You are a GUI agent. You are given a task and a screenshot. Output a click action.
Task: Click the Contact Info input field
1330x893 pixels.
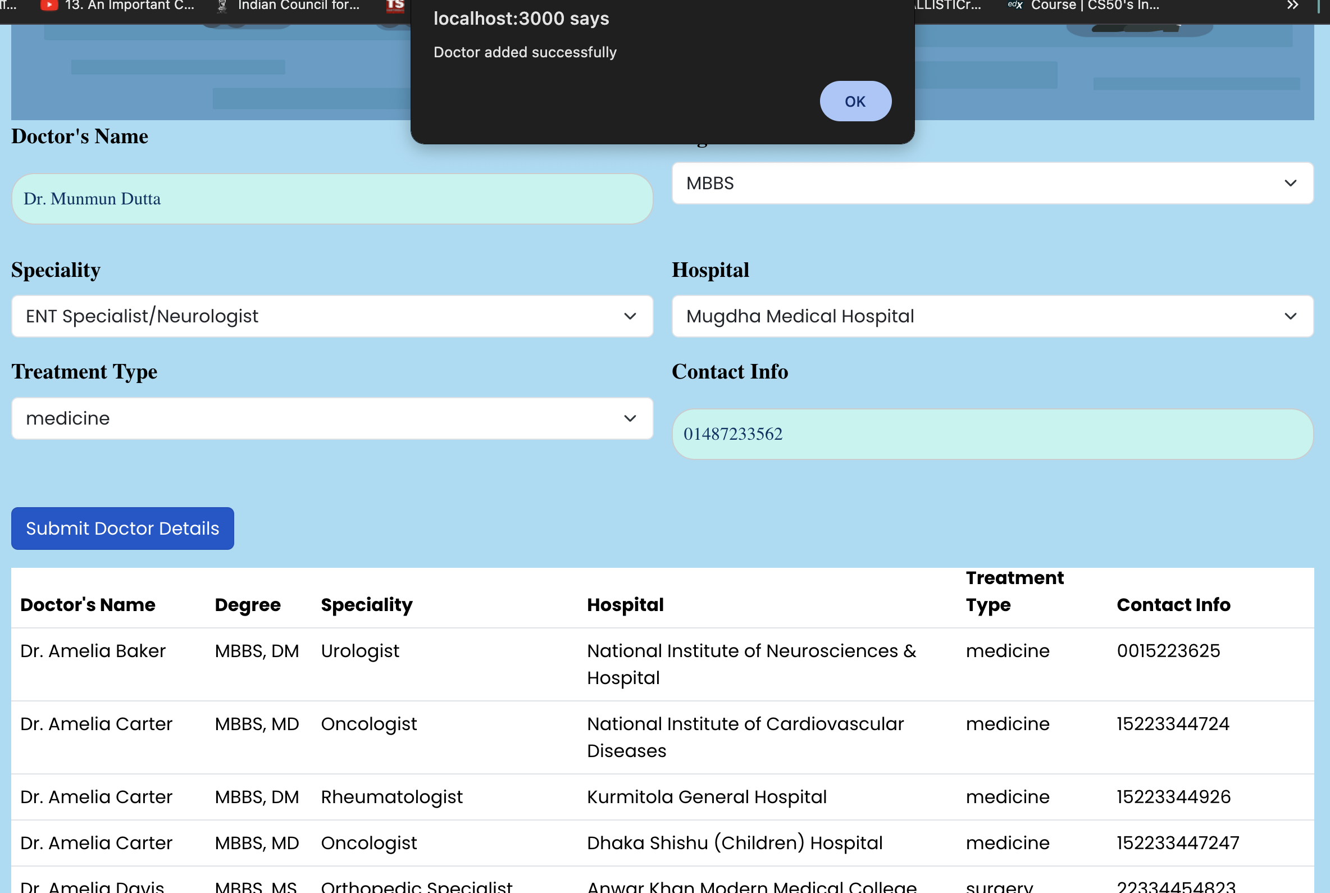[992, 434]
